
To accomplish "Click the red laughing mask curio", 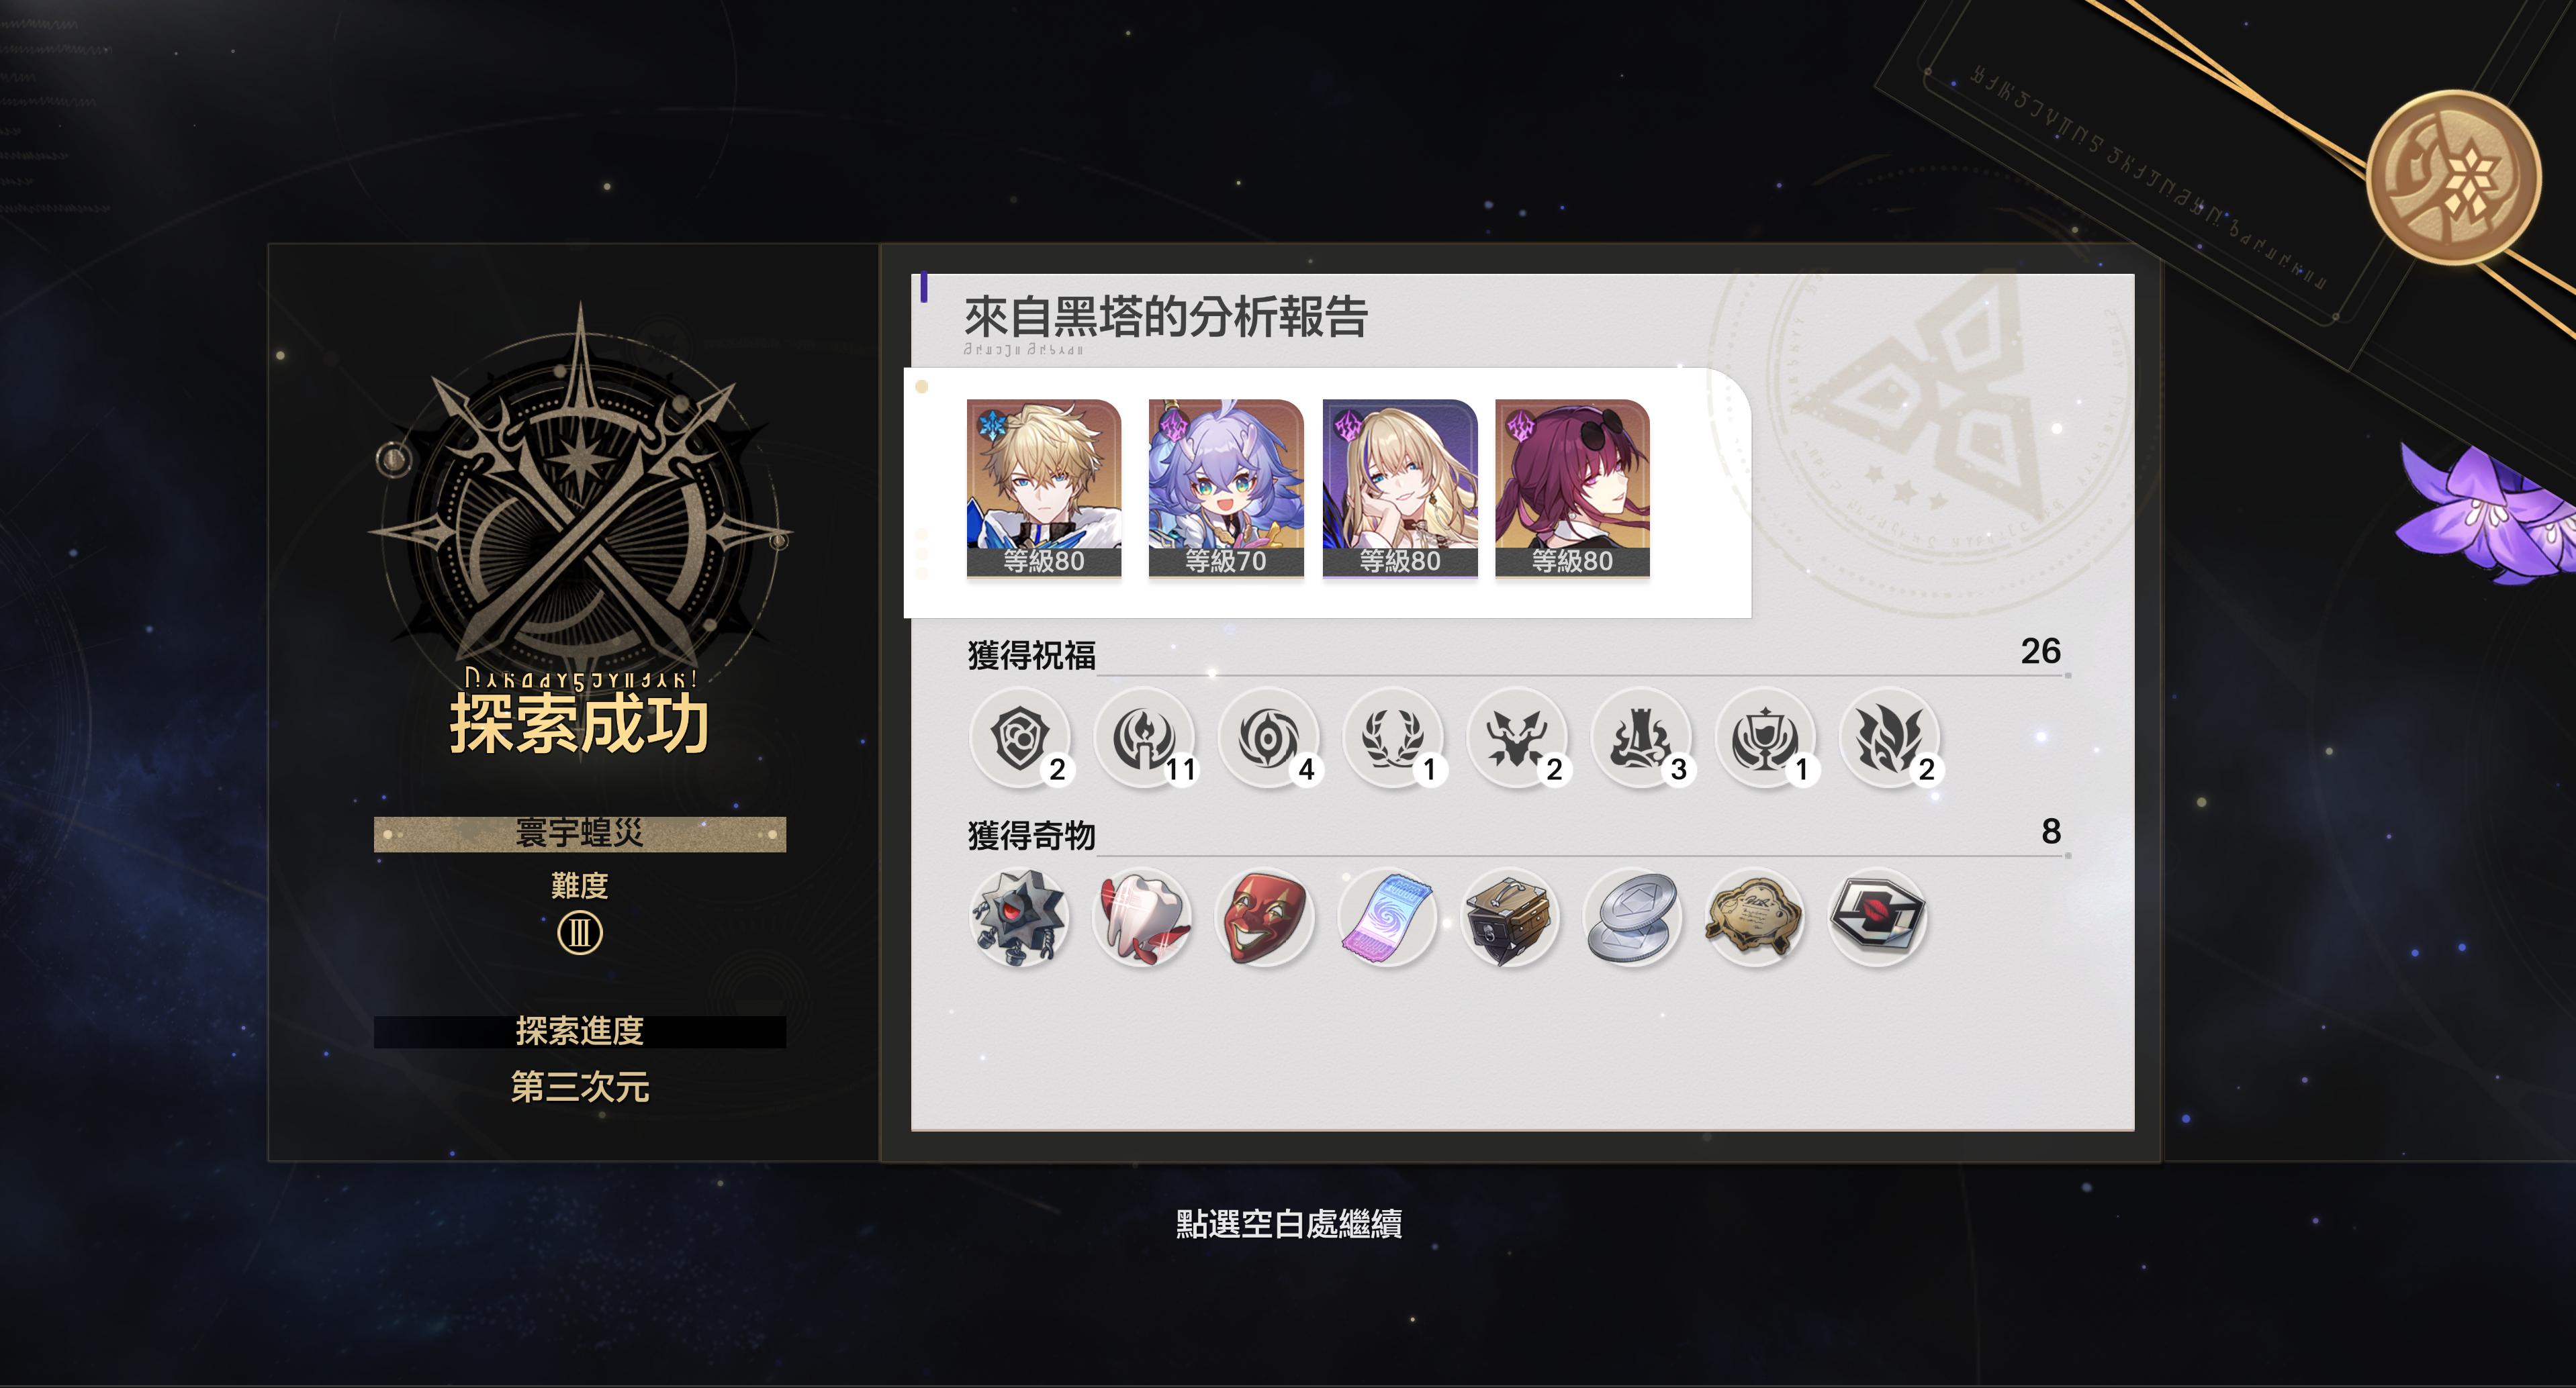I will click(1264, 918).
